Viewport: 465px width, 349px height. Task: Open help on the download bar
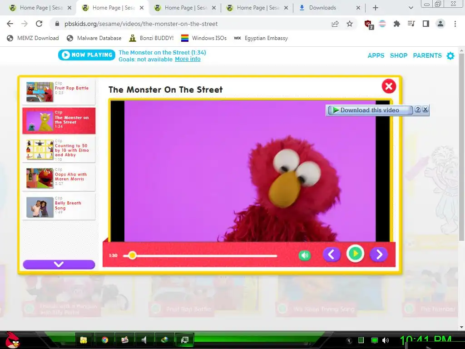tap(418, 109)
